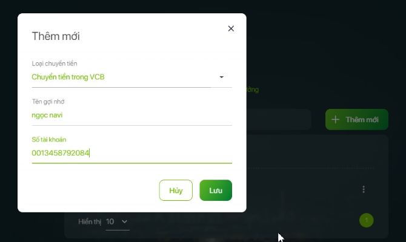Focus the Tên gợi nhớ field with ngọc navi

pyautogui.click(x=131, y=115)
